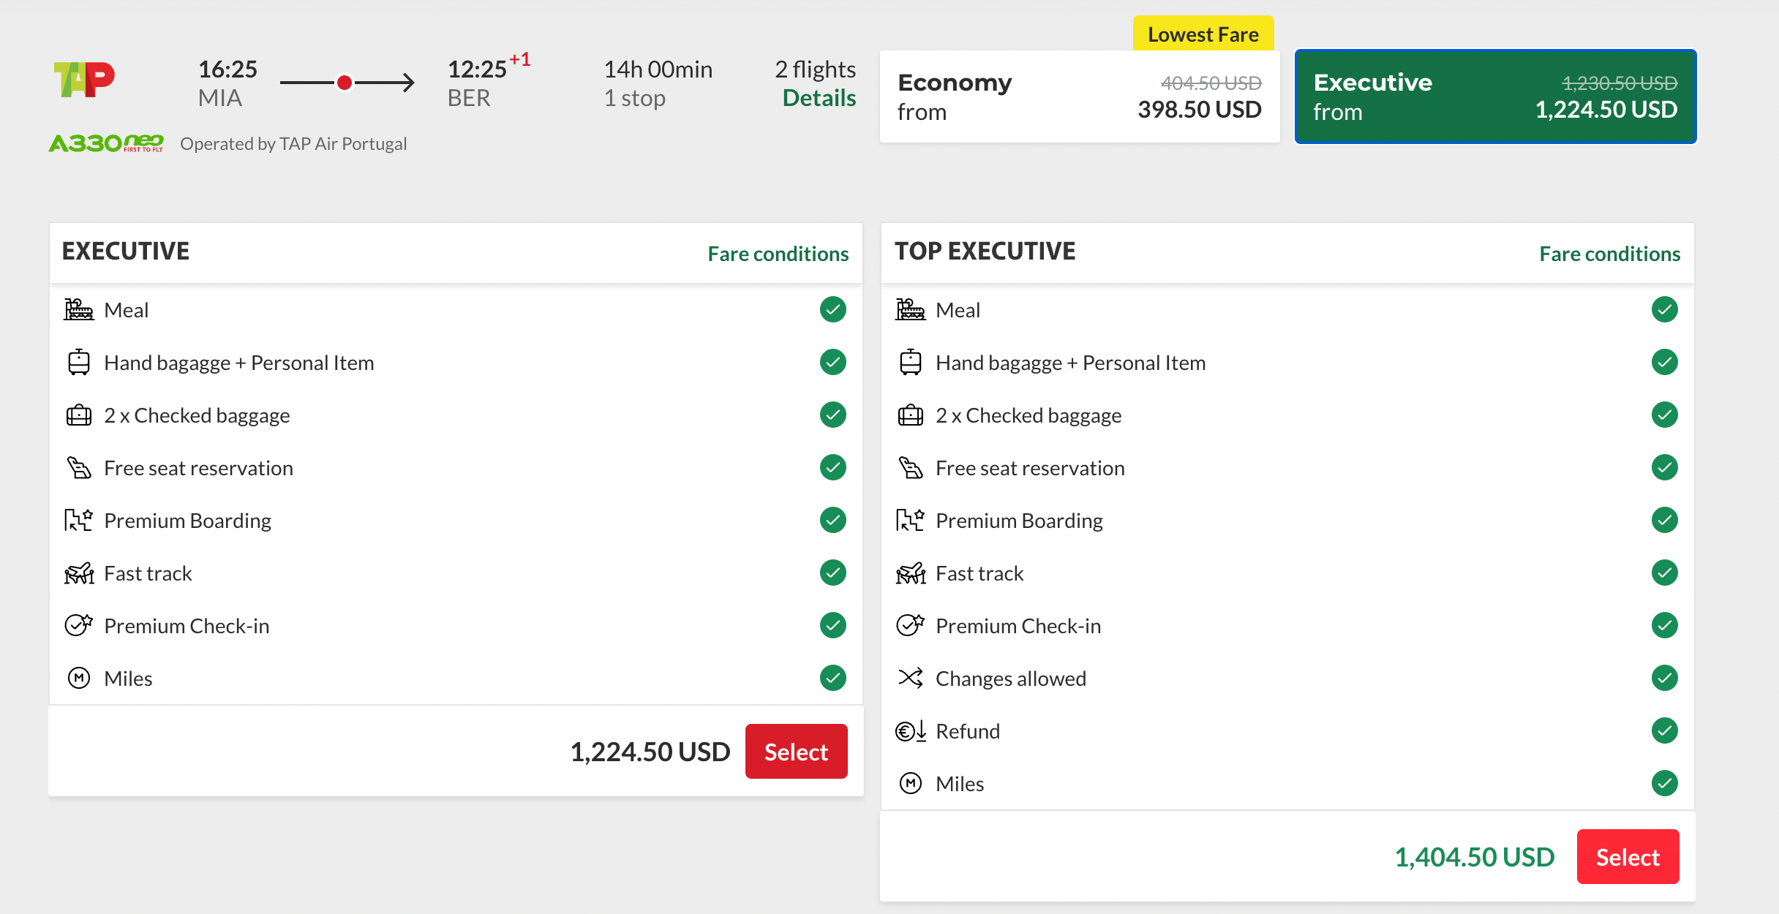Click the green checkmark beside Executive Meal
The image size is (1779, 914).
point(832,310)
